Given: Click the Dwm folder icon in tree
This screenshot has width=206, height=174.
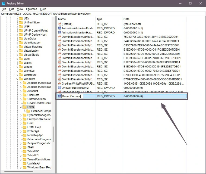Looking at the screenshot, I should point(25,107).
